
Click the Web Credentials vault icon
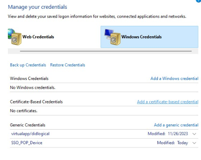[15, 37]
